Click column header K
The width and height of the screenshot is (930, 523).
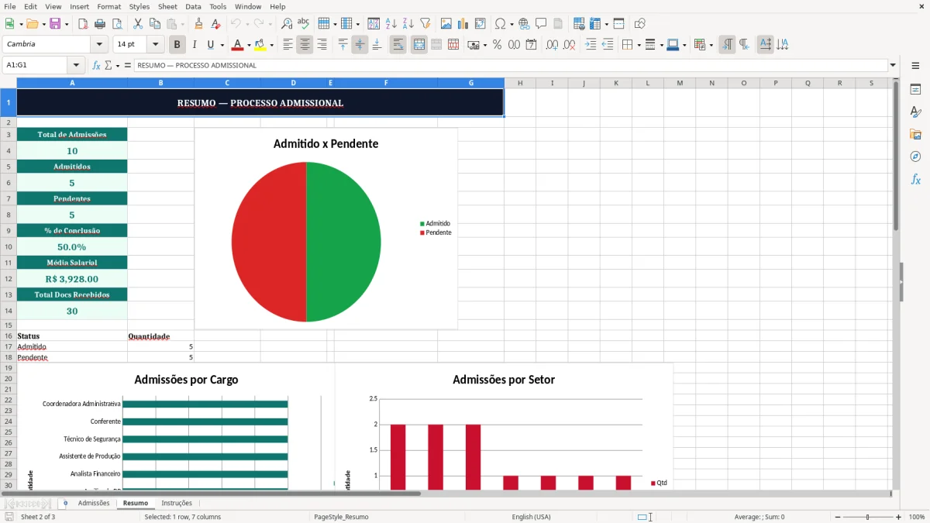pyautogui.click(x=616, y=83)
